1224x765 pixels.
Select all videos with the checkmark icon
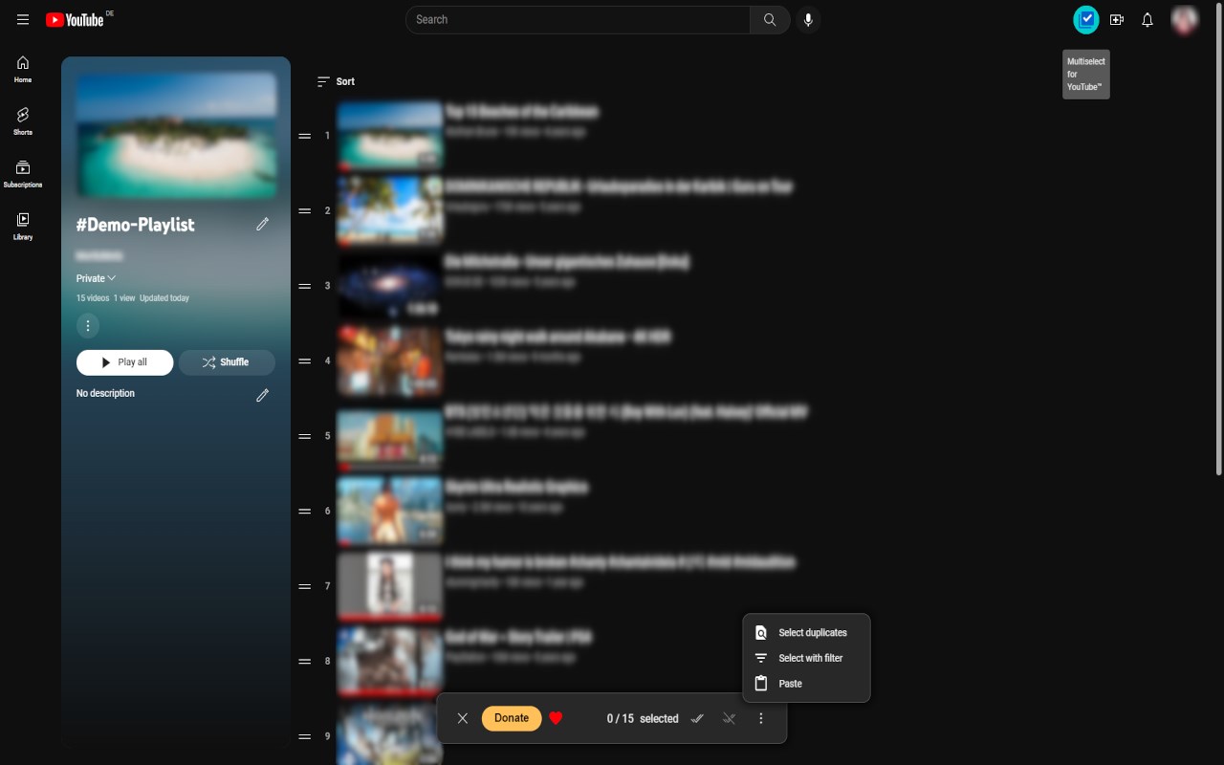click(x=697, y=718)
